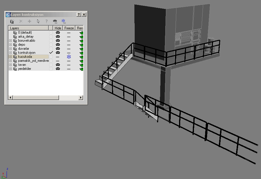
Task: Expand the kontruksiyon layer
Action: [11, 53]
